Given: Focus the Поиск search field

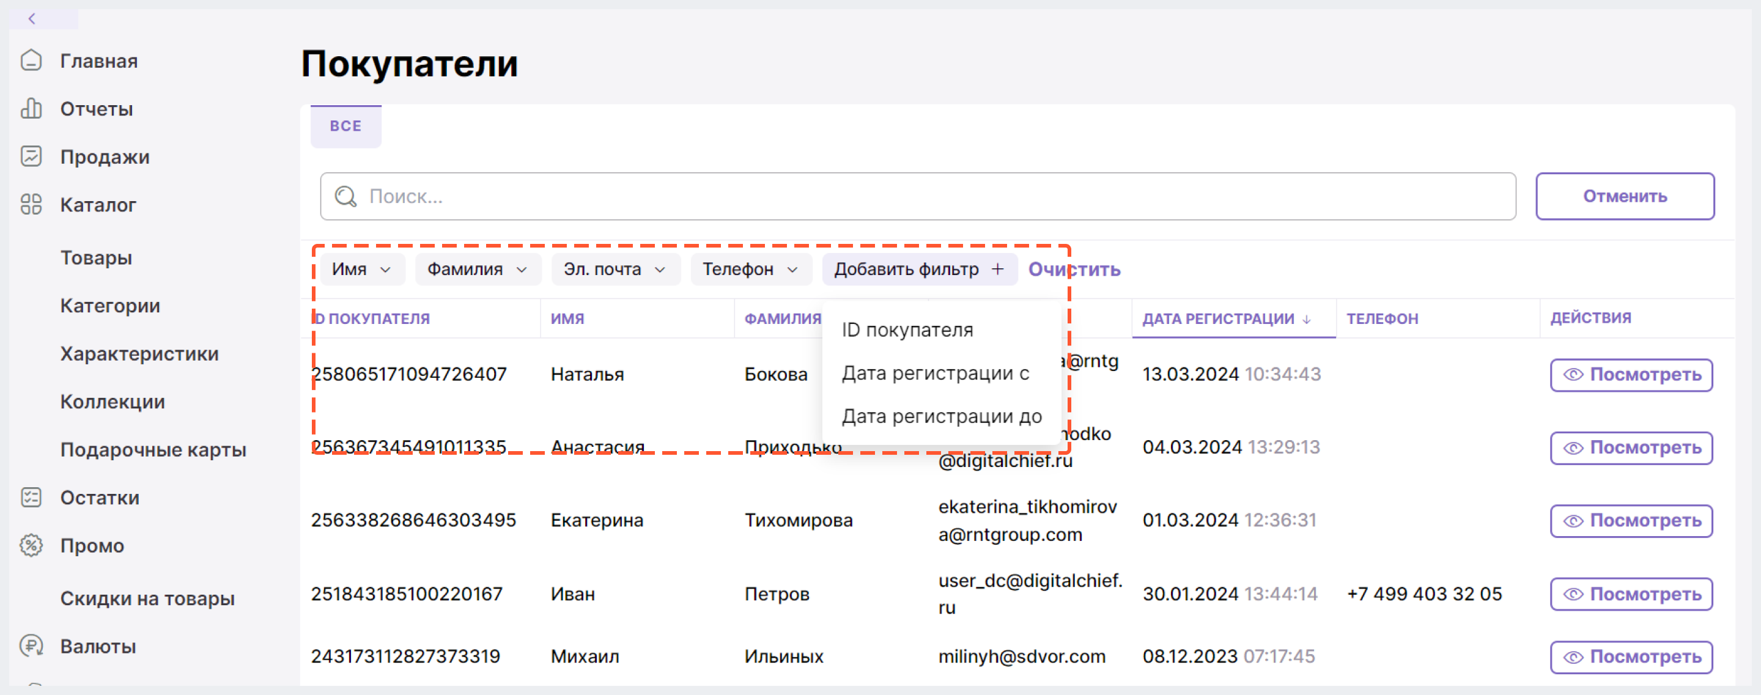Looking at the screenshot, I should (917, 197).
